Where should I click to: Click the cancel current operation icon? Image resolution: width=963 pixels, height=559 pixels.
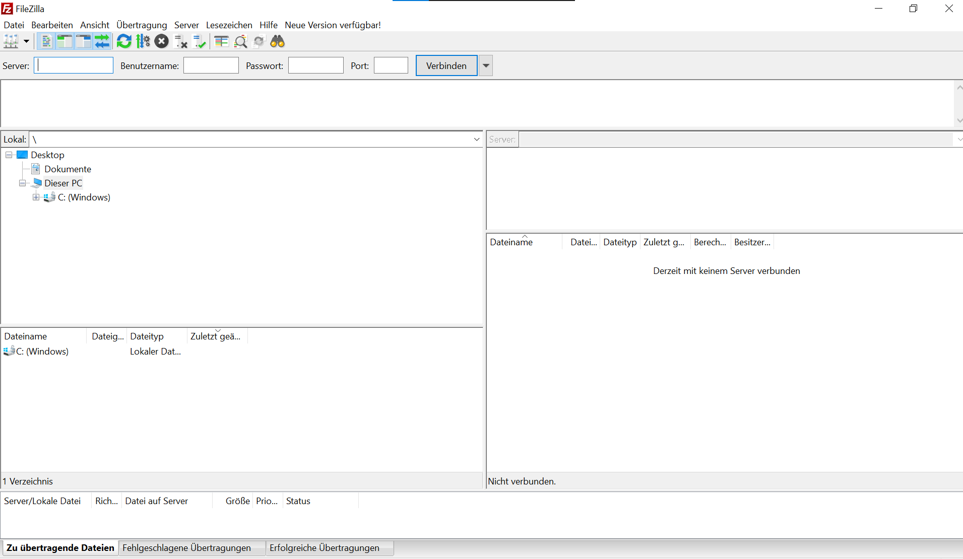pos(162,41)
